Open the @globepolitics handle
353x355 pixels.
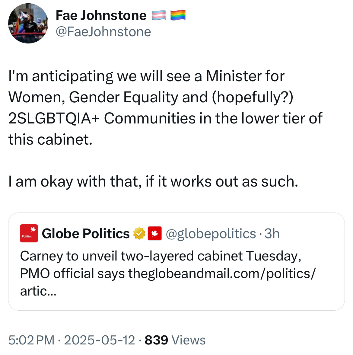211,233
